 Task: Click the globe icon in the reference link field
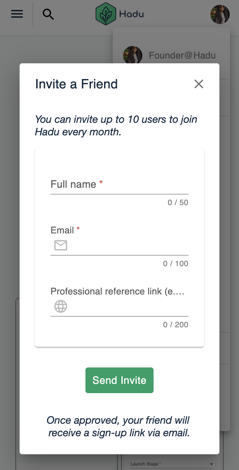point(61,306)
